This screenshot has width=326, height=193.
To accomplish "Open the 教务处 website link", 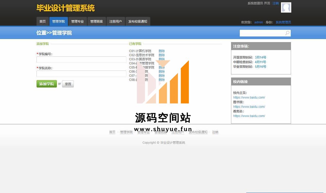I will (x=249, y=116).
